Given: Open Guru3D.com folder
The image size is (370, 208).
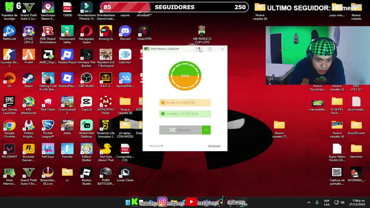Looking at the screenshot, I should click(356, 127).
